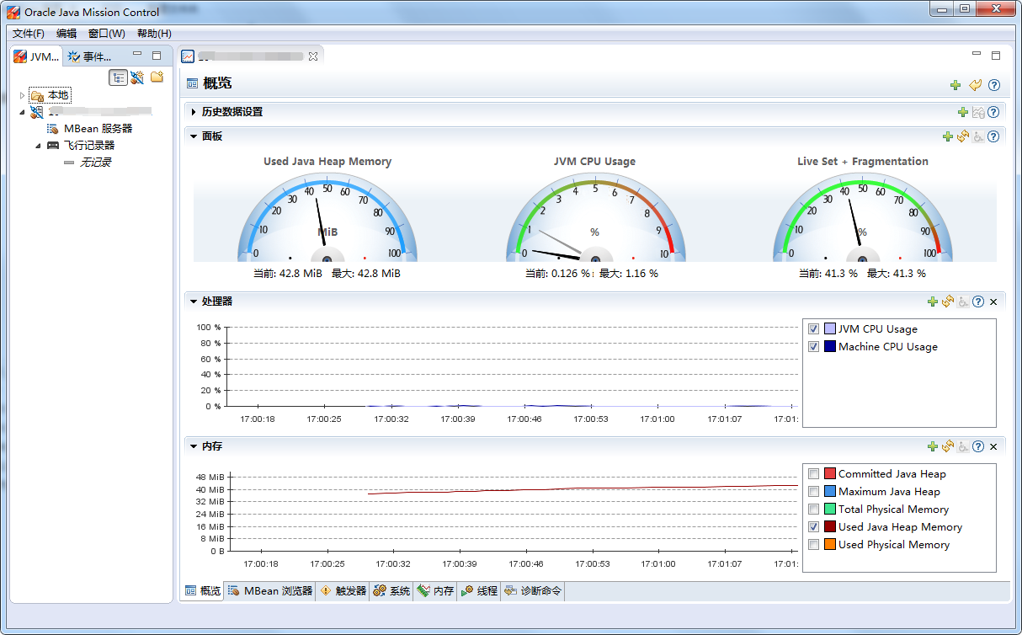Switch to 系统 tab

(391, 591)
